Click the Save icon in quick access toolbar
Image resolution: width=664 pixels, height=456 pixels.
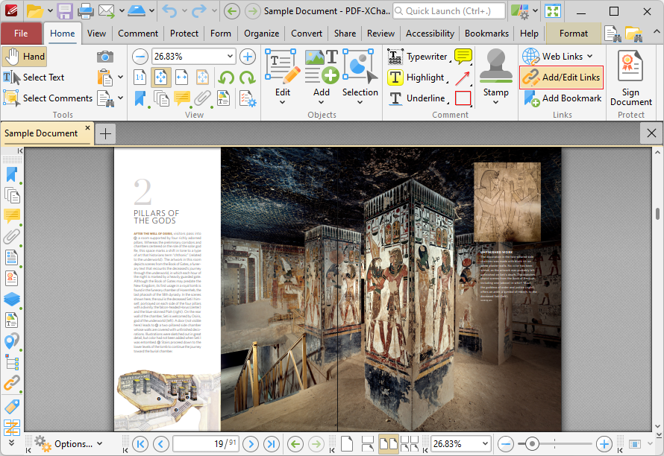65,11
